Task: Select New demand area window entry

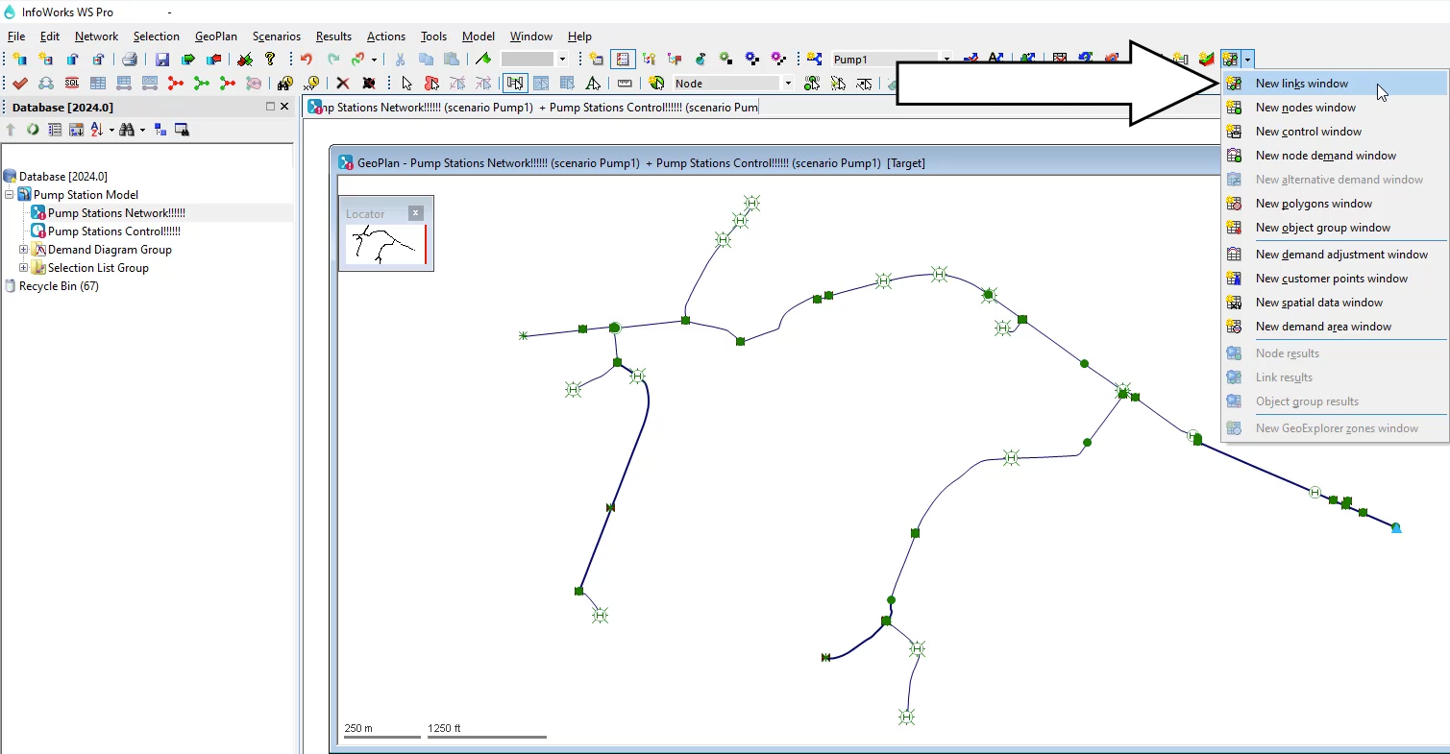Action: 1334,327
